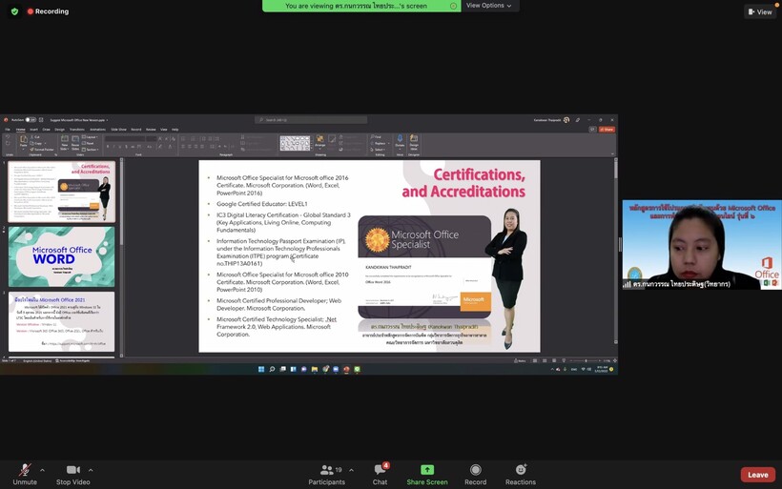This screenshot has width=782, height=489.
Task: Click the red Leave button in Zoom
Action: 757,475
